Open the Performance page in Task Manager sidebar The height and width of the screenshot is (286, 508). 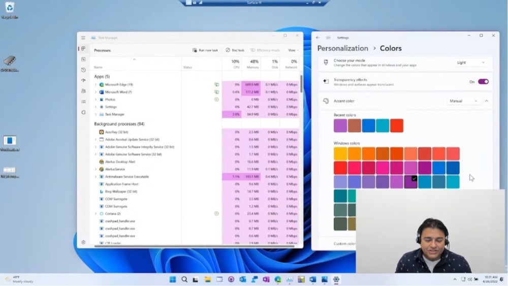(83, 59)
